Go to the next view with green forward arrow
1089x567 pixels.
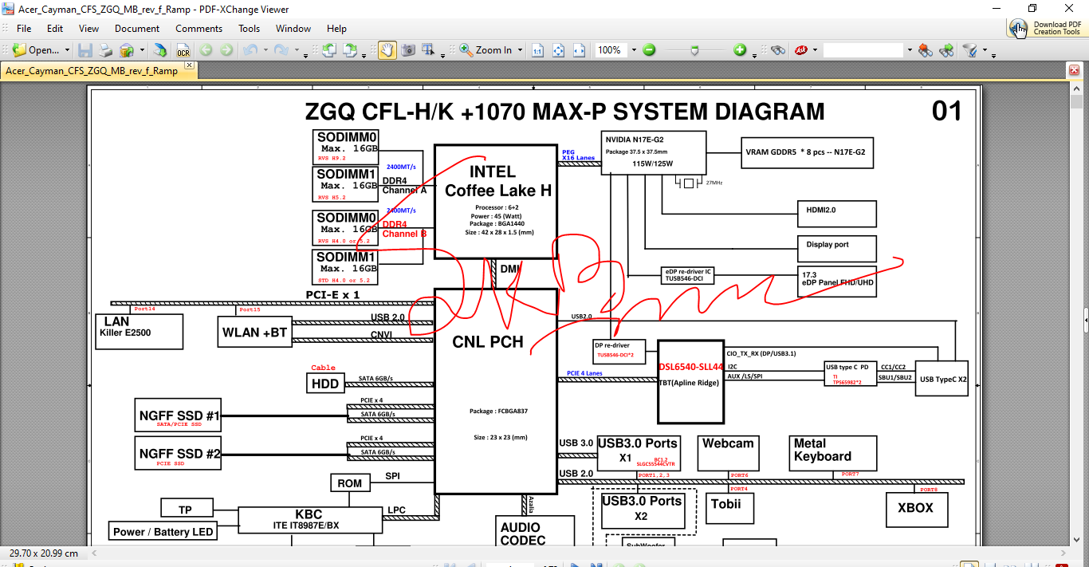click(x=226, y=50)
